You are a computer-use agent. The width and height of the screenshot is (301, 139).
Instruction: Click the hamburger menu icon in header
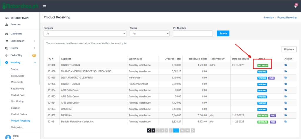point(45,6)
